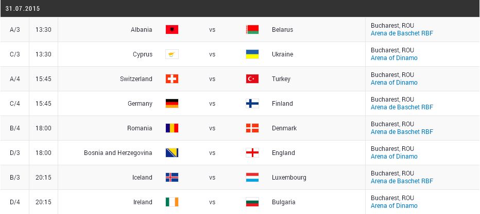Click the Turkey flag icon
Screen dimensions: 480x214
(x=252, y=79)
